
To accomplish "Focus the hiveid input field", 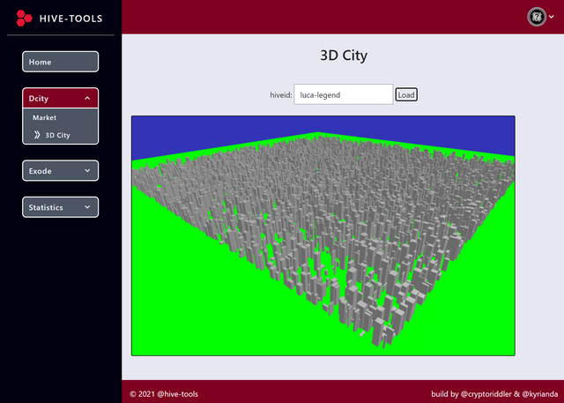I will (x=343, y=94).
